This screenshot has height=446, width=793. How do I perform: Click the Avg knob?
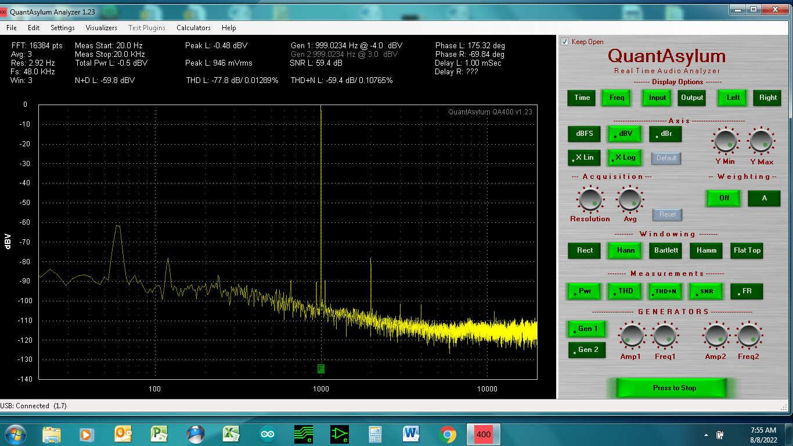point(630,200)
